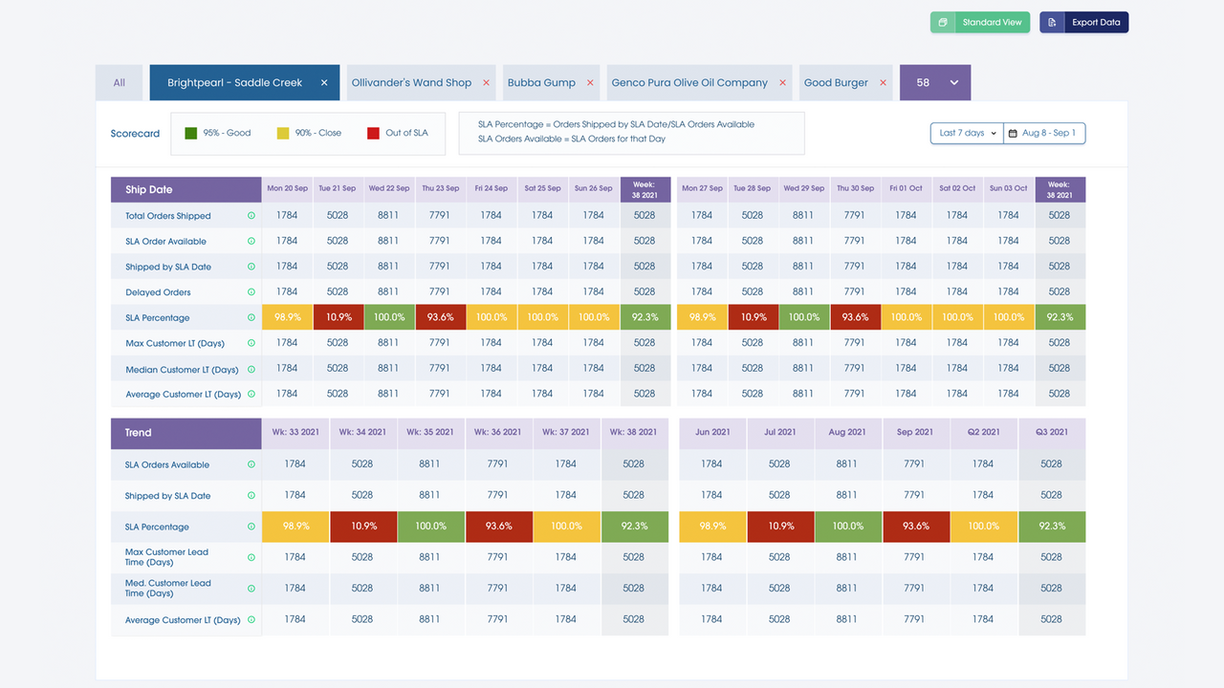
Task: Remove the Ollivander's Wand Shop filter
Action: pos(485,82)
